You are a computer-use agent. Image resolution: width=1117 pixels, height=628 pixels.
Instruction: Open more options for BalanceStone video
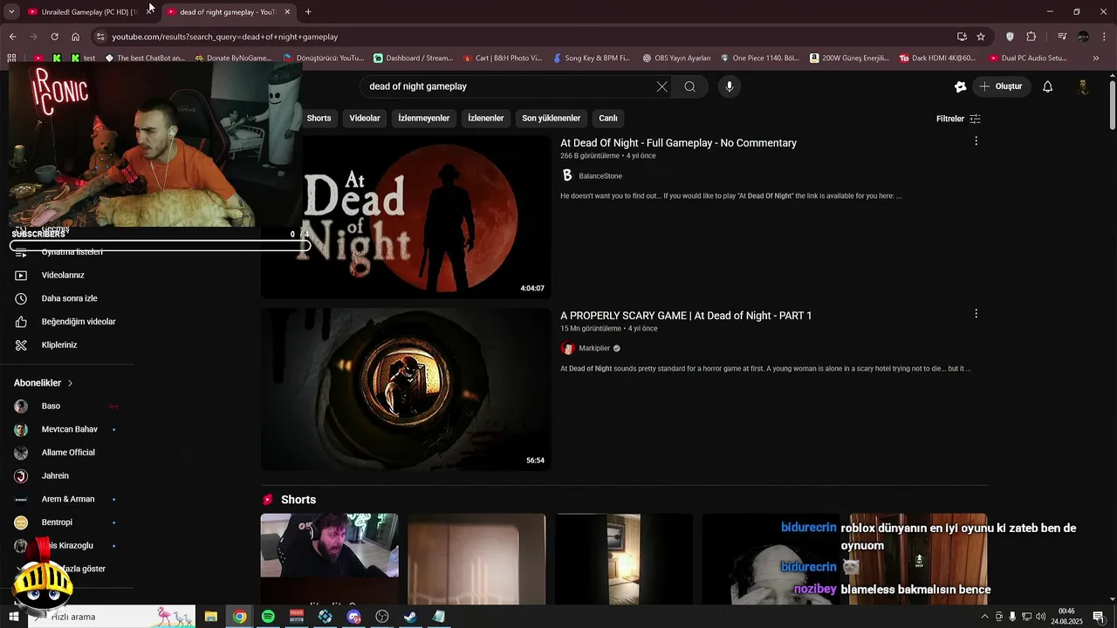click(x=976, y=141)
